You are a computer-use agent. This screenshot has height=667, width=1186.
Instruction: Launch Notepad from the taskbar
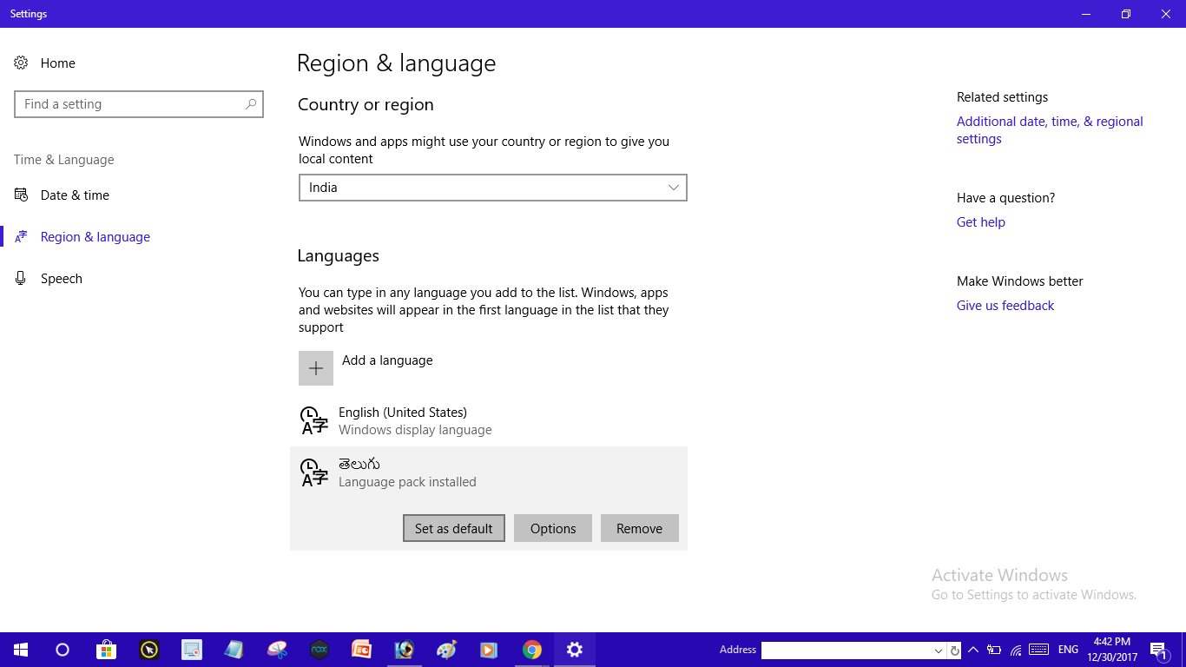[233, 649]
